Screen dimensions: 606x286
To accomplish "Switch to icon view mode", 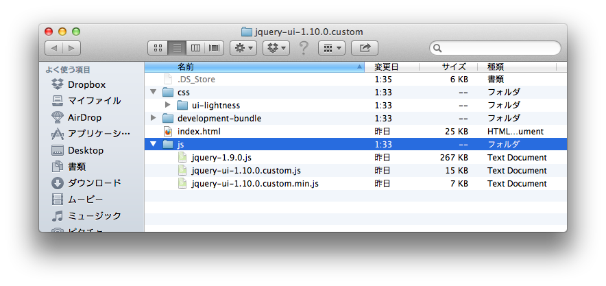I will (158, 48).
